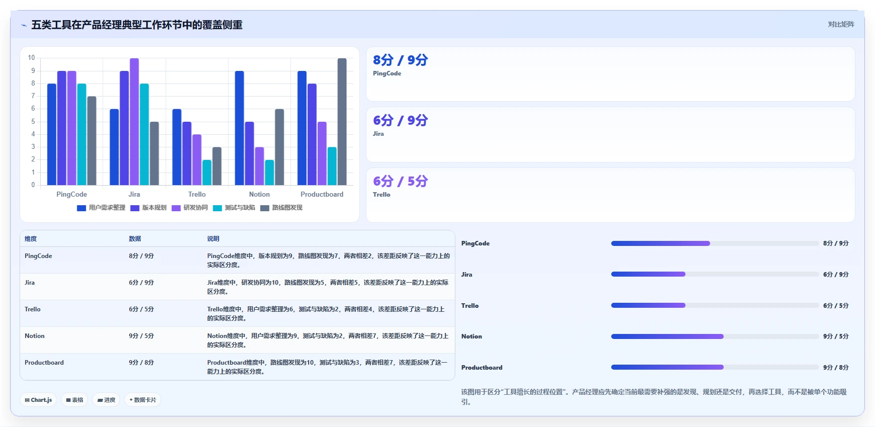Click Notion's dark blue 用户需求整理 bar
The height and width of the screenshot is (427, 875).
tap(239, 128)
